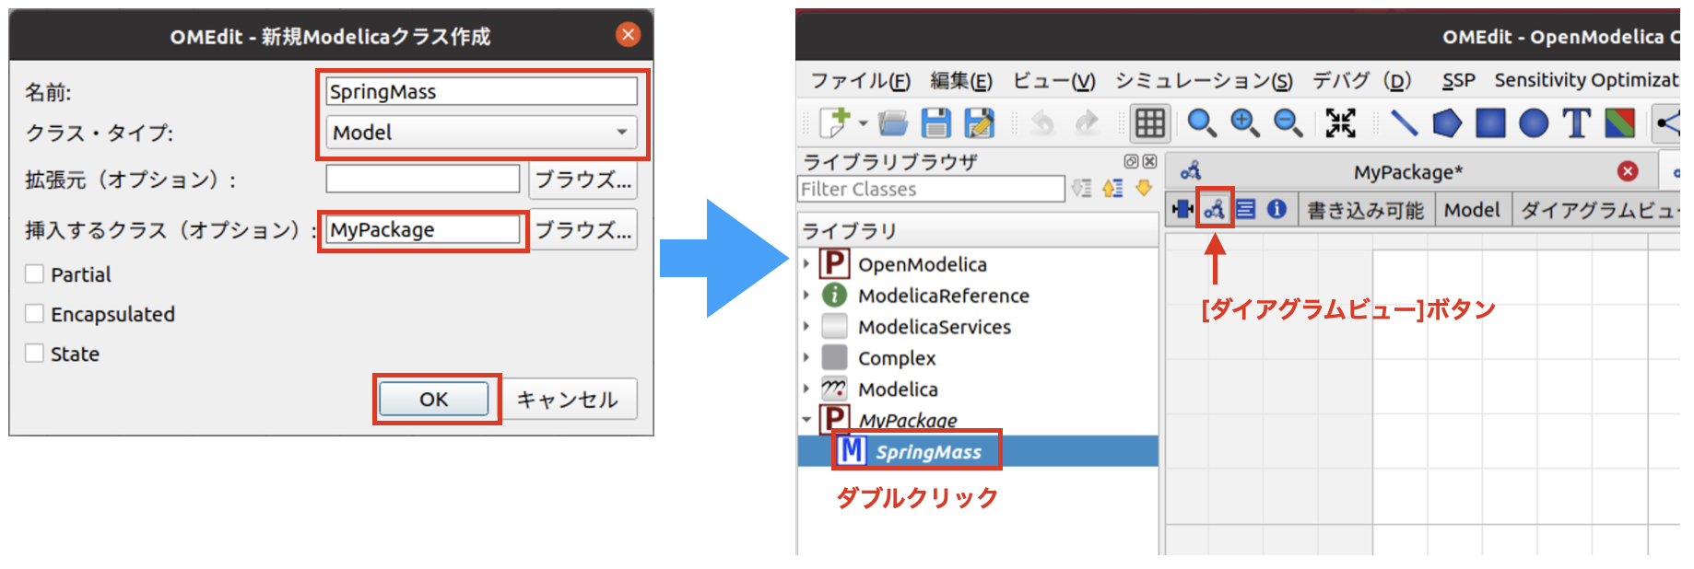Switch to the MyPackage* tab

1407,172
